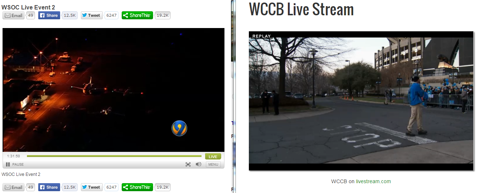This screenshot has height=193, width=489.
Task: Click the channel 9 logo watermark
Action: (179, 128)
